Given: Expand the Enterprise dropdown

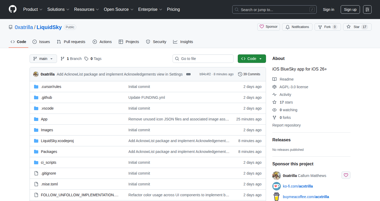Looking at the screenshot, I should click(150, 10).
